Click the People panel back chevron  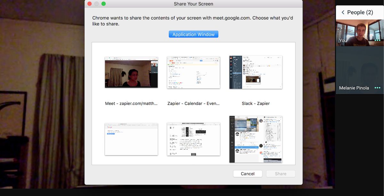[x=343, y=12]
